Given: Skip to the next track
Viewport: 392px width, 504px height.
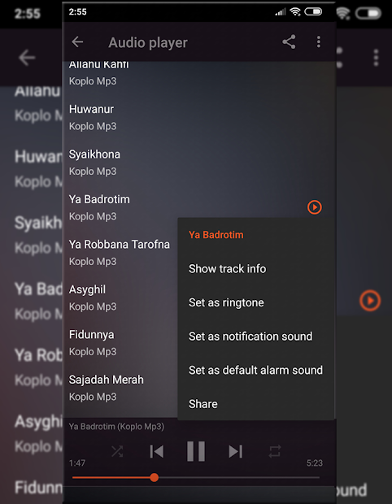Looking at the screenshot, I should (235, 451).
